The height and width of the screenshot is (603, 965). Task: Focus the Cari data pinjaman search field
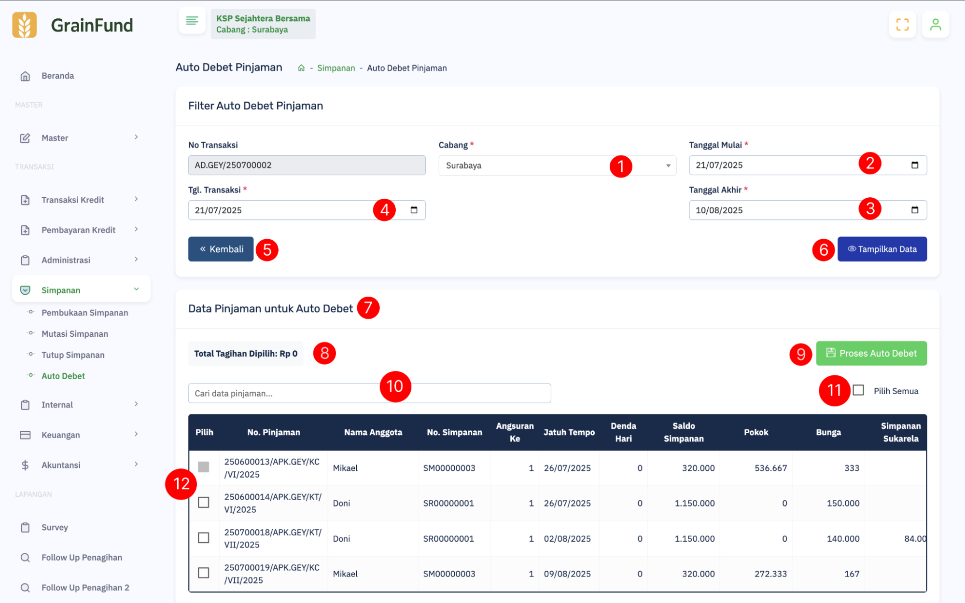tap(369, 393)
